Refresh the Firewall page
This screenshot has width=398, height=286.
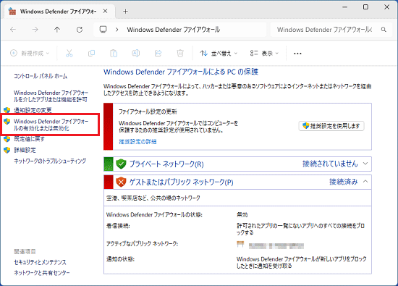[80, 30]
